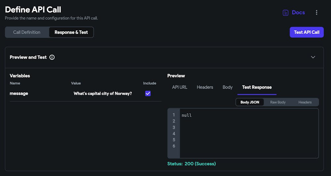Select the Test Response tab
Image resolution: width=331 pixels, height=176 pixels.
pyautogui.click(x=257, y=87)
